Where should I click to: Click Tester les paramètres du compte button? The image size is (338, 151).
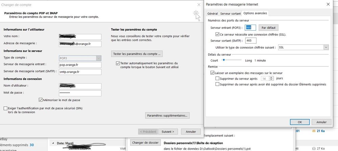tap(137, 54)
